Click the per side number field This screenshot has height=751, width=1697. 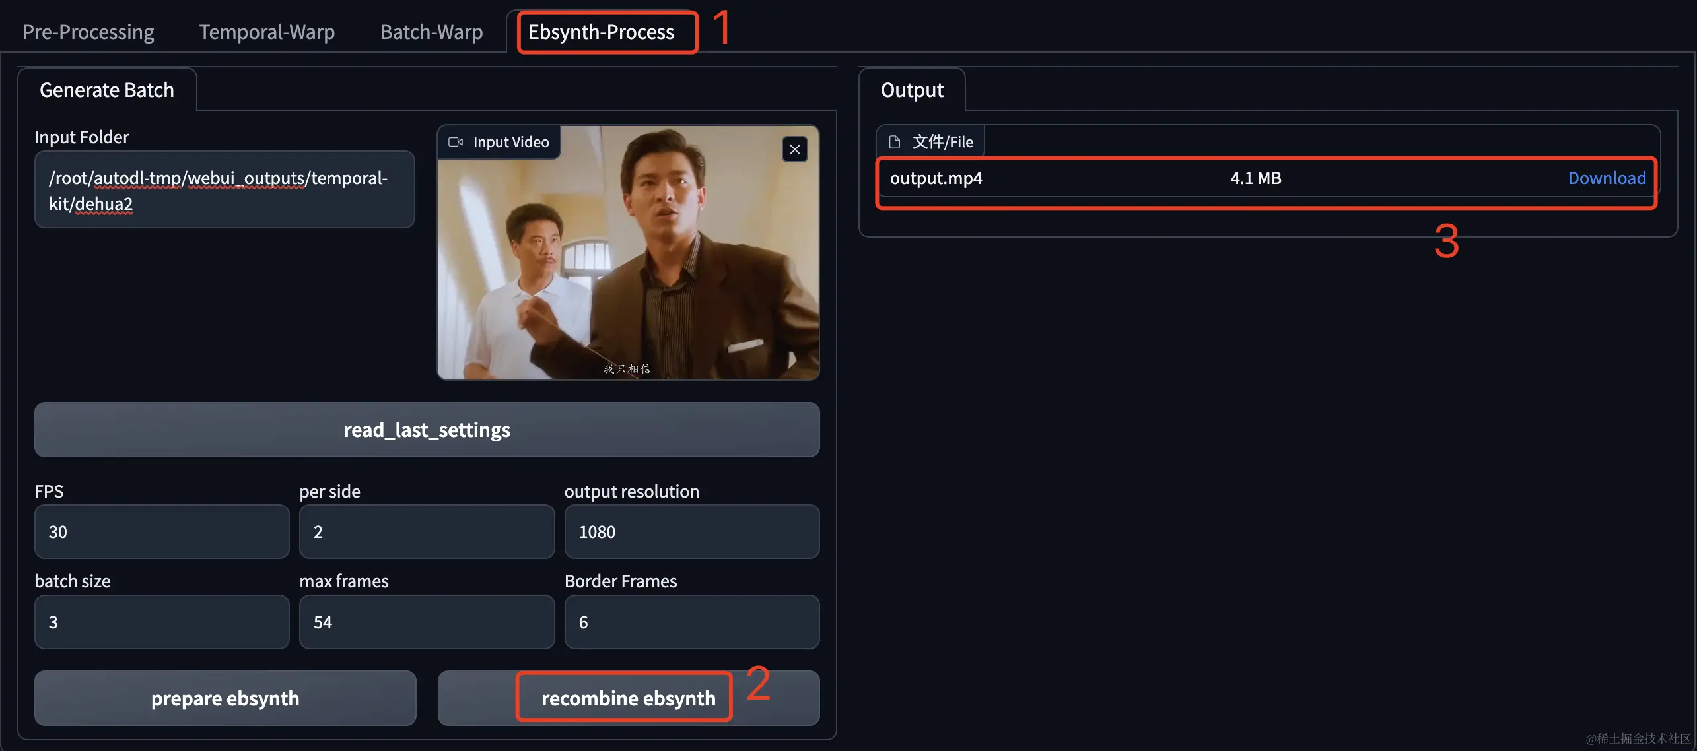tap(427, 532)
